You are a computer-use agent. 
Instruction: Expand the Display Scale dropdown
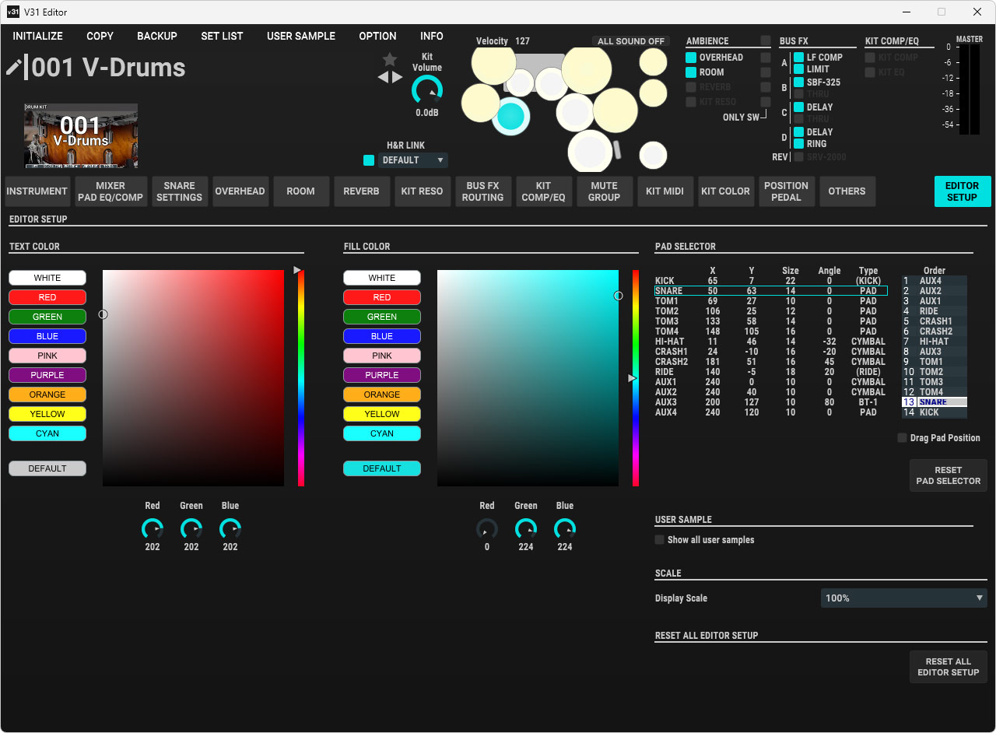point(903,598)
